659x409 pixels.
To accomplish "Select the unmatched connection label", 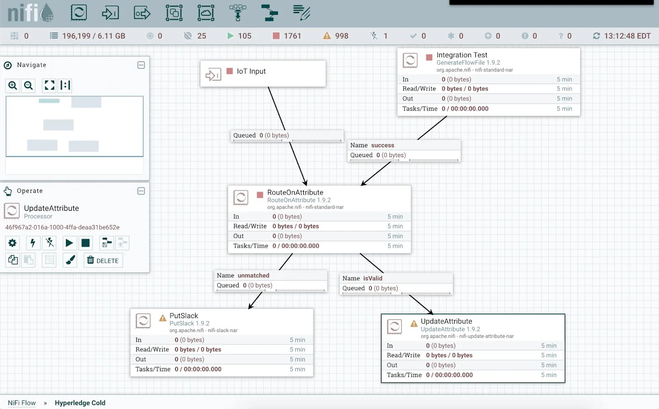I will [271, 281].
